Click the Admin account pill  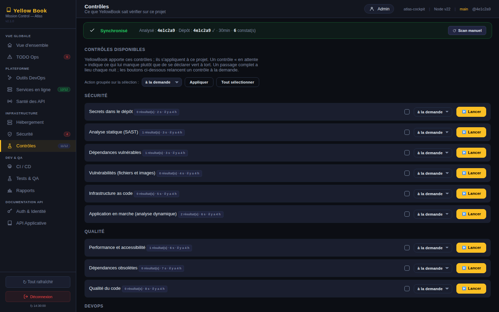[379, 9]
